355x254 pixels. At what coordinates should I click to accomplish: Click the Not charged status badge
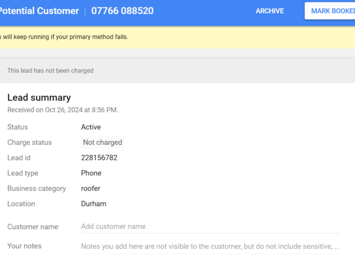click(102, 142)
